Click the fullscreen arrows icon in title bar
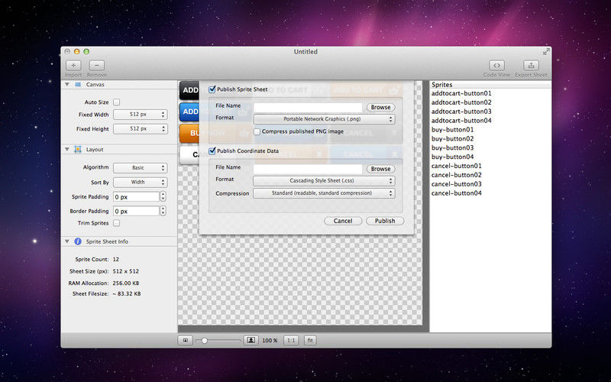 [546, 51]
